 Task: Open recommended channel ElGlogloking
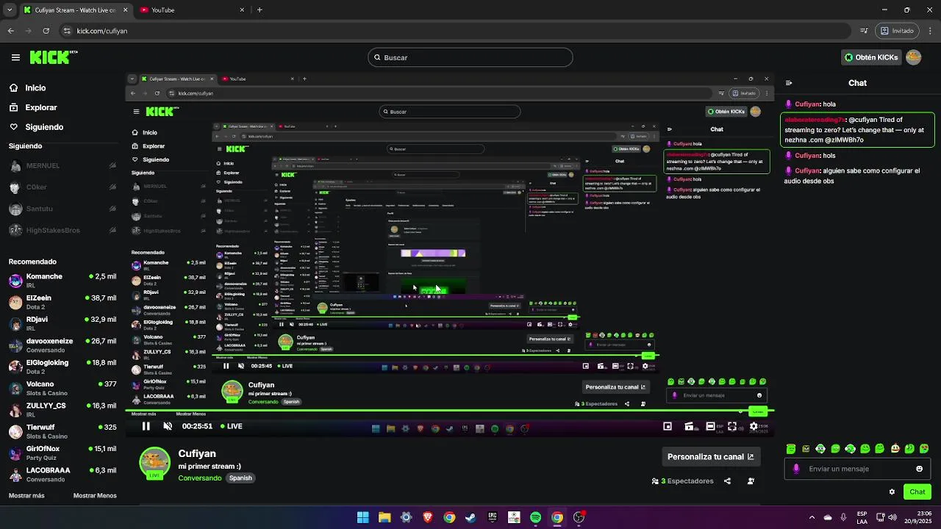62,367
